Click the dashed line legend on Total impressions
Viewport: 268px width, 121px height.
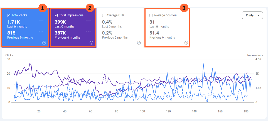[x=88, y=32]
